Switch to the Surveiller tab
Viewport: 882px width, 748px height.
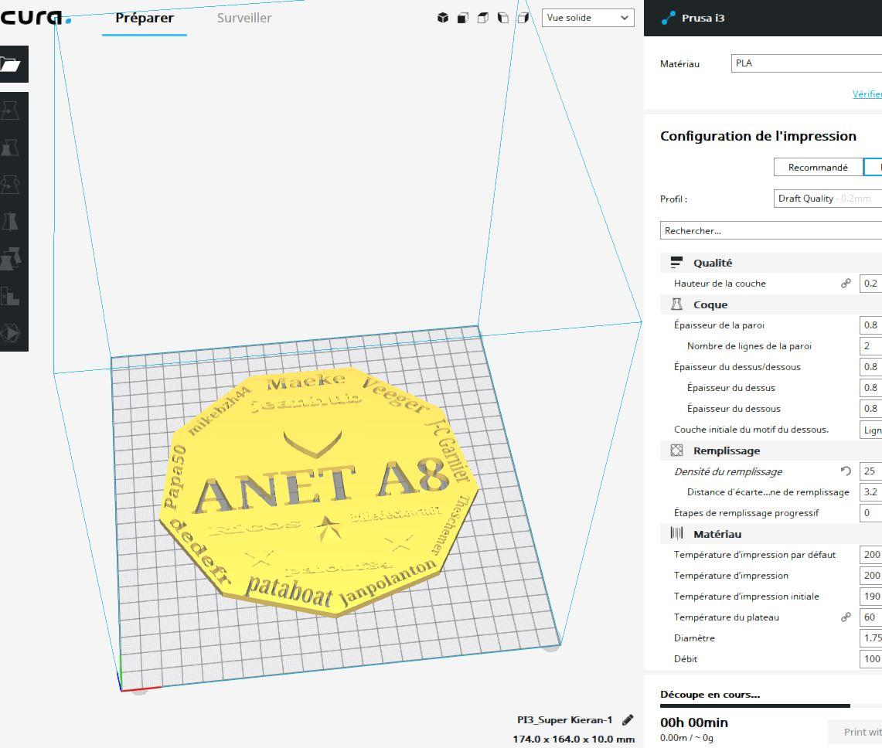(244, 18)
